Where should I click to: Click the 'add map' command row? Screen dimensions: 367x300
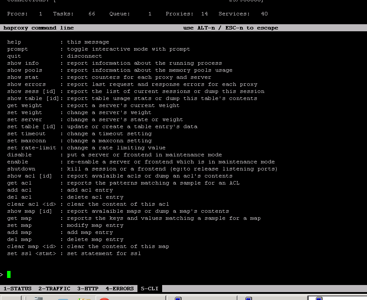pyautogui.click(x=60, y=232)
